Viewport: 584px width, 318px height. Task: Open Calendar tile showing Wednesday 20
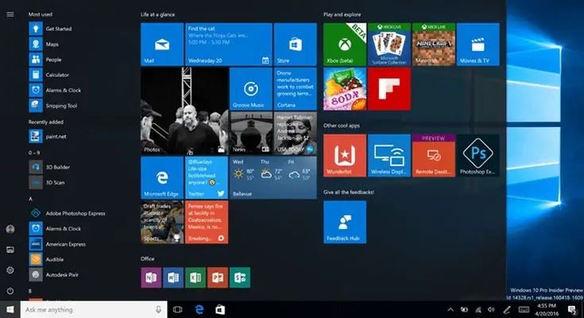[229, 45]
